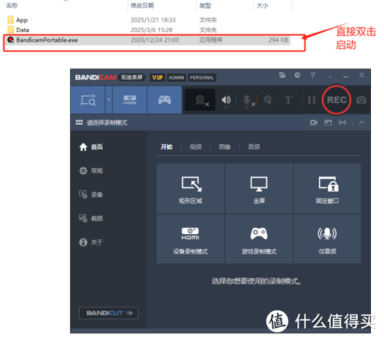Choose the 固定窗口 fixed window mode tile
This screenshot has width=384, height=340.
tap(328, 188)
